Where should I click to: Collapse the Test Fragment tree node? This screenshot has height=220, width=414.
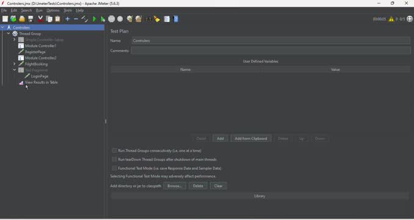[x=15, y=70]
